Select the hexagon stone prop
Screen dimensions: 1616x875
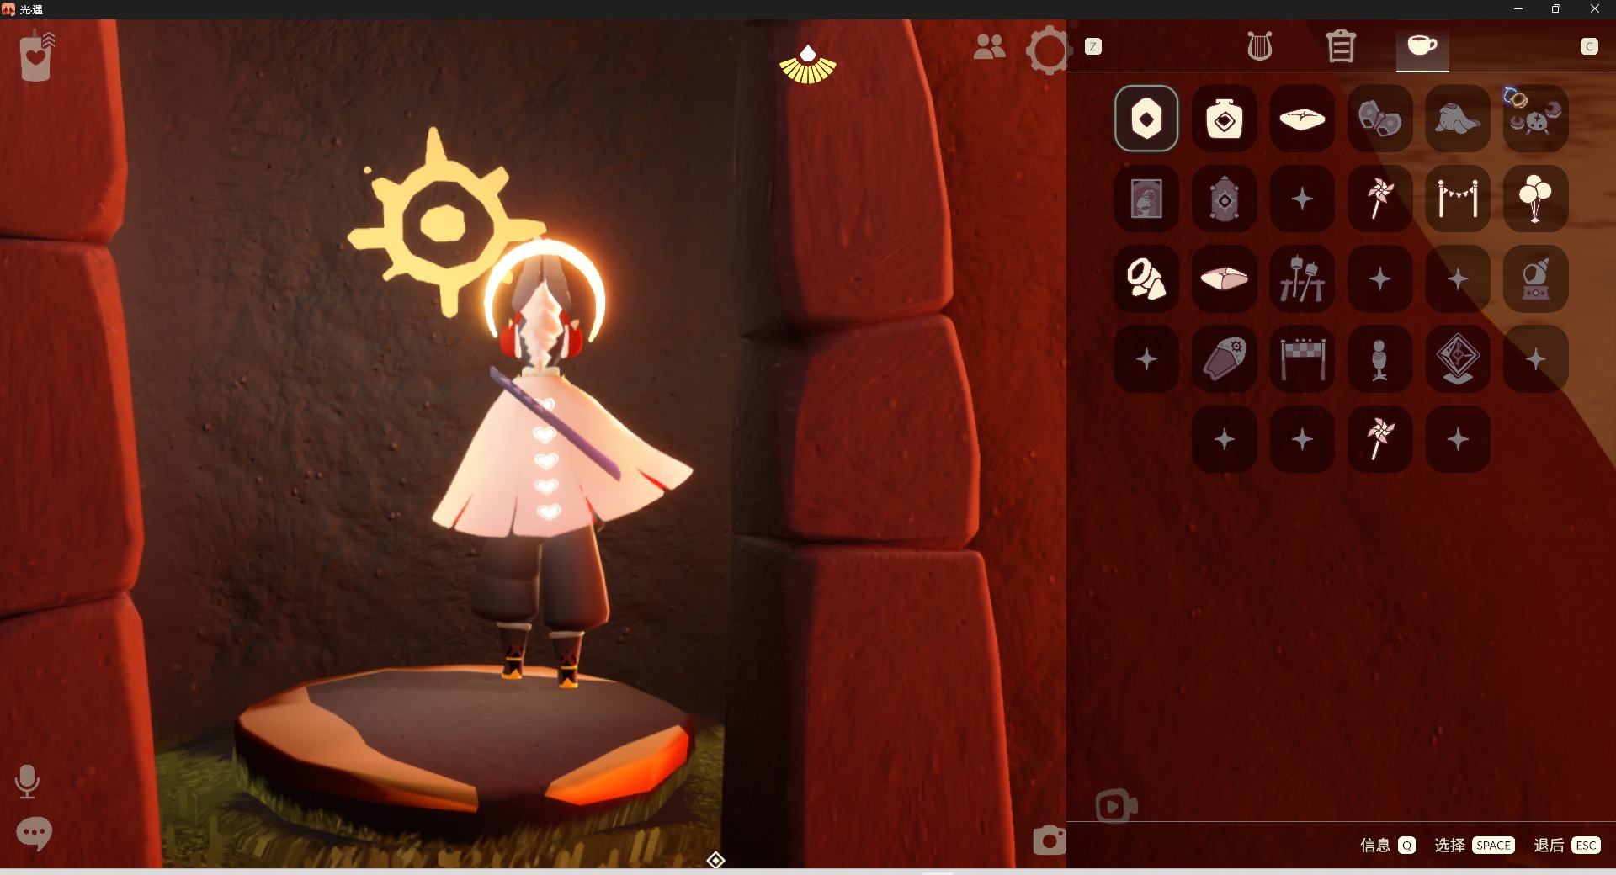[x=1146, y=119]
